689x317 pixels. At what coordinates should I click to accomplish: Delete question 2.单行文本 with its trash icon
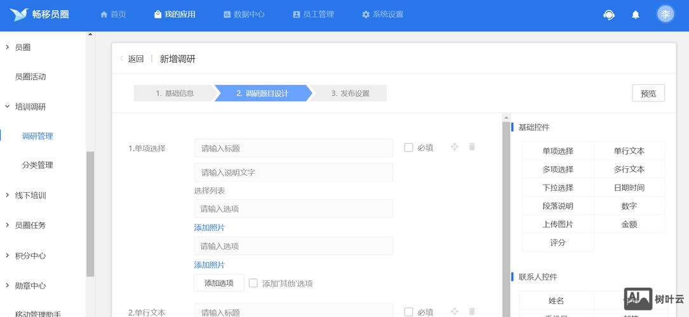(x=472, y=311)
